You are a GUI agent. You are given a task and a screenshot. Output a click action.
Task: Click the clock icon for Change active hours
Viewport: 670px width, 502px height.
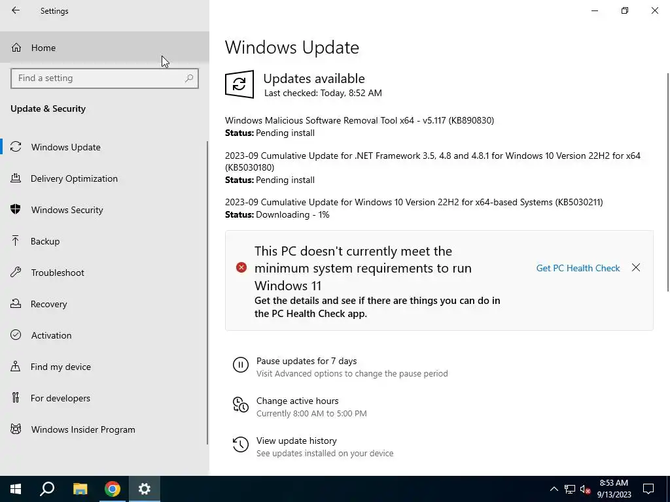click(x=241, y=405)
